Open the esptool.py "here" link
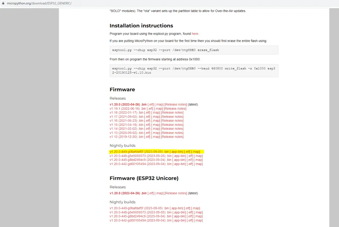This screenshot has height=227, width=339. (195, 34)
